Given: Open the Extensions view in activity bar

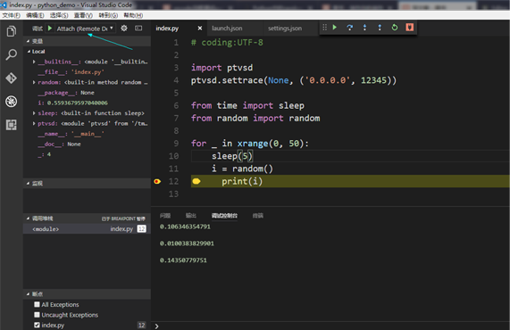Looking at the screenshot, I should click(11, 125).
